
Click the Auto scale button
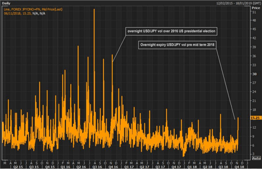pos(256,158)
